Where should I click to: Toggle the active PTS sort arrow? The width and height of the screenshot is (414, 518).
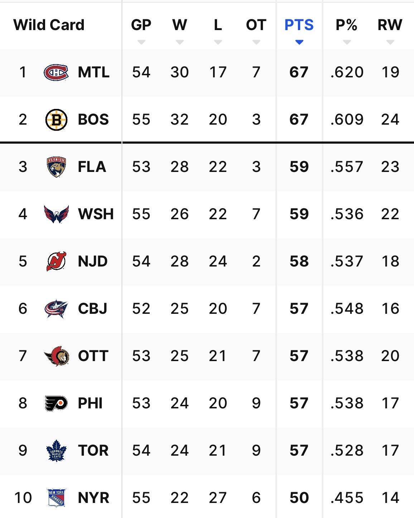299,42
